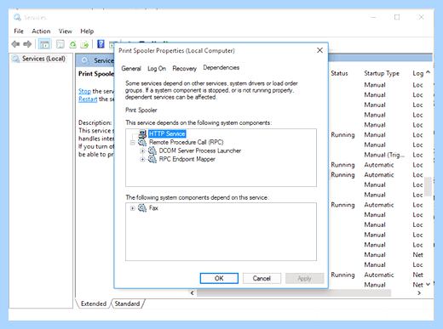Open the blue Help toolbar icon
Viewport: 443px width, 329px height.
101,44
